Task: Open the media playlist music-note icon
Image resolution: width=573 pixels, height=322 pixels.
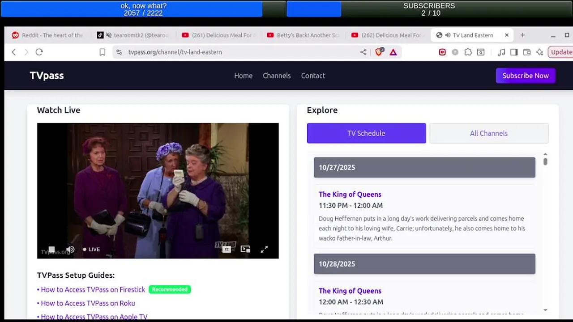Action: (501, 52)
